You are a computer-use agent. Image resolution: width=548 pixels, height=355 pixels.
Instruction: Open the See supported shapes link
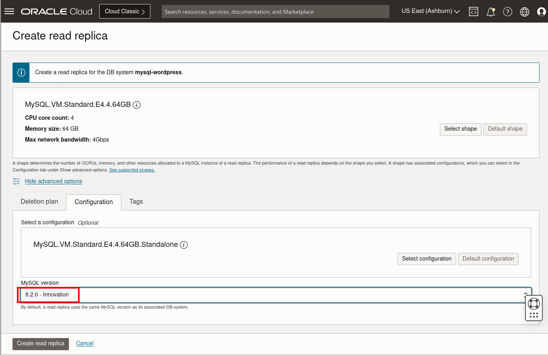tap(132, 170)
